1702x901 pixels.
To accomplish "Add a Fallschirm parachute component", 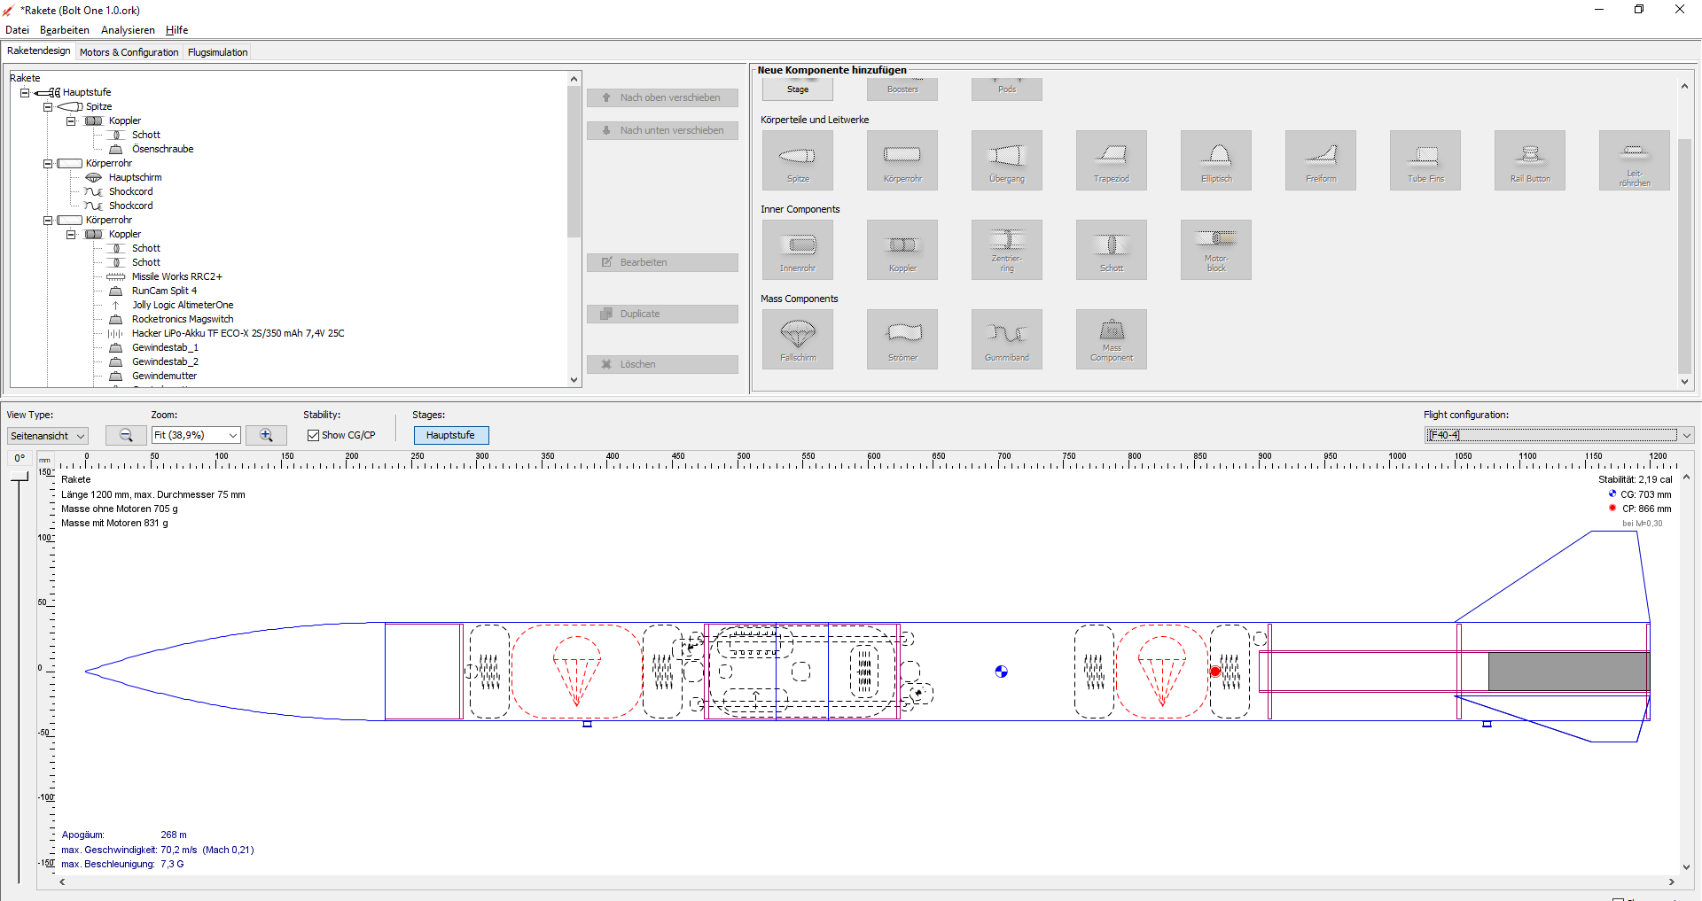I will tap(797, 339).
